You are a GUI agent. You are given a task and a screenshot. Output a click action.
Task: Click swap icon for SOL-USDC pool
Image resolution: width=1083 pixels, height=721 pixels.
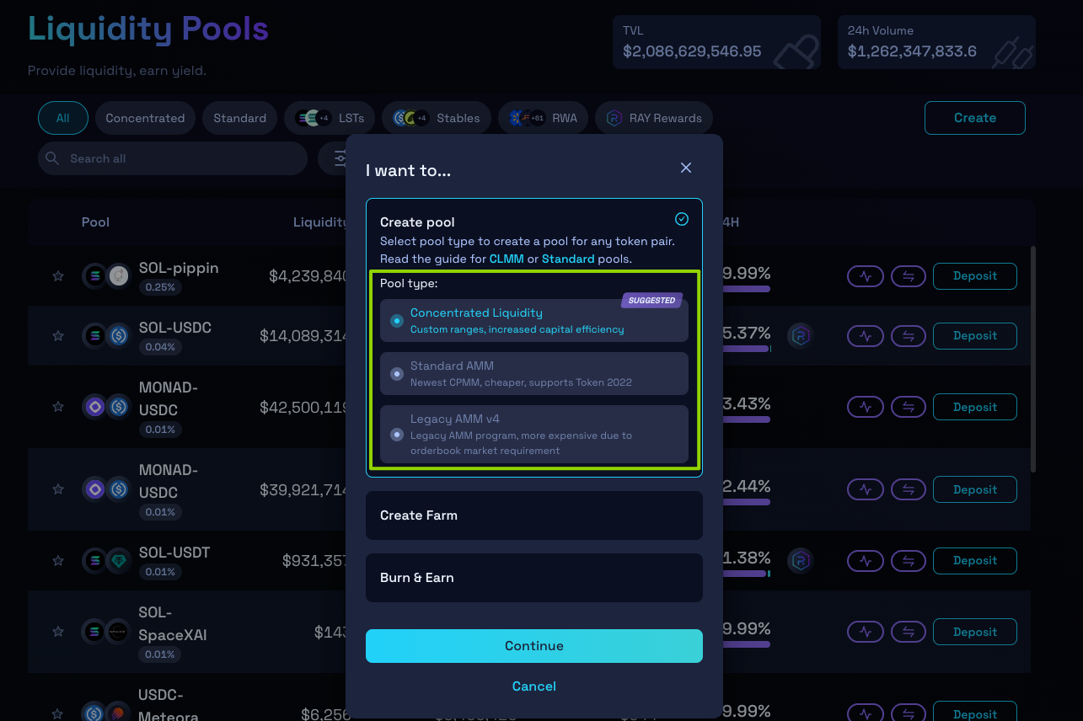point(908,336)
